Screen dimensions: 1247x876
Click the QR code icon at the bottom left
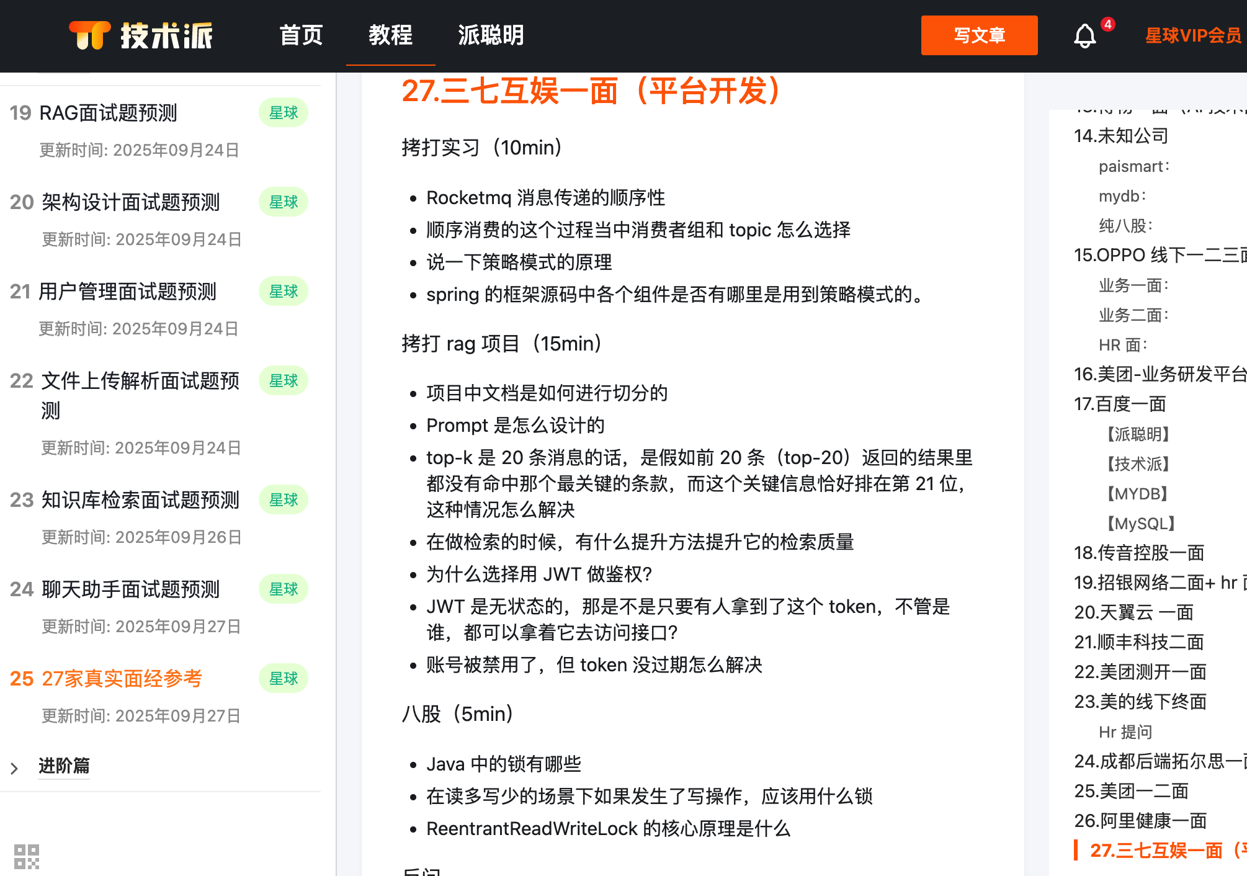27,856
